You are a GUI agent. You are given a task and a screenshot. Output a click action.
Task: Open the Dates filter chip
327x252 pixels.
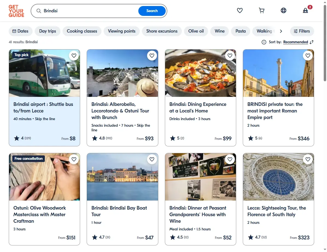pyautogui.click(x=21, y=31)
